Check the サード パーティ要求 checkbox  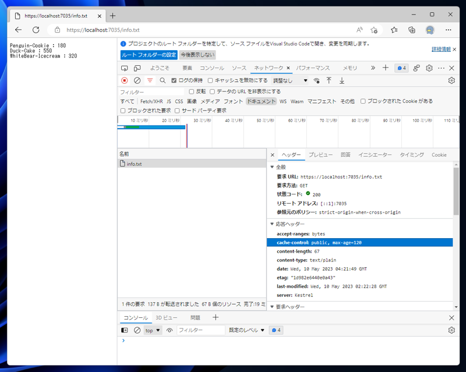[177, 111]
